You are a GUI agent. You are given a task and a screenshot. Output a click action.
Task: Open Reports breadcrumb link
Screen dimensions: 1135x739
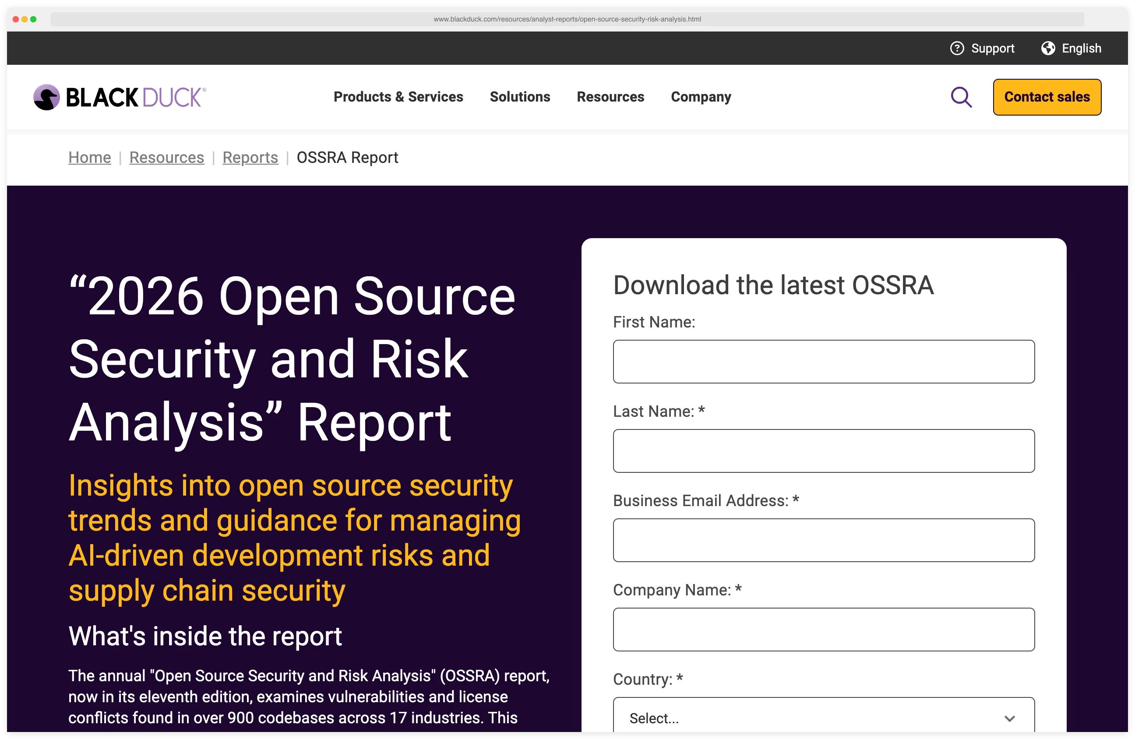250,157
